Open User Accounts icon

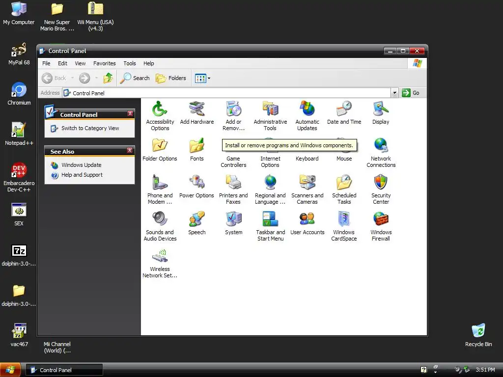point(307,219)
